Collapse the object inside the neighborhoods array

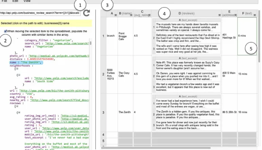(x=19, y=75)
